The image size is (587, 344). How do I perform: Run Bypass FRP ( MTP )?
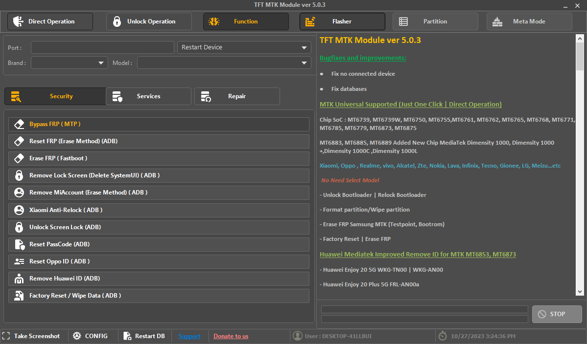click(159, 124)
